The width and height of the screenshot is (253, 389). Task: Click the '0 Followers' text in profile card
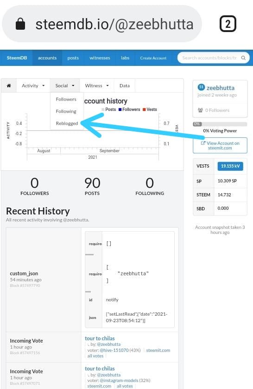(217, 110)
